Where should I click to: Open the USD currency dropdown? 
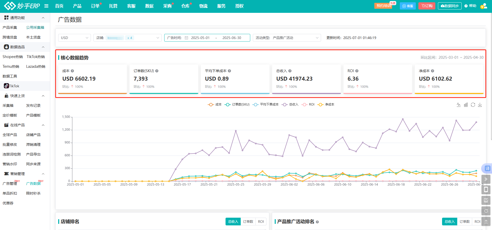tap(74, 38)
